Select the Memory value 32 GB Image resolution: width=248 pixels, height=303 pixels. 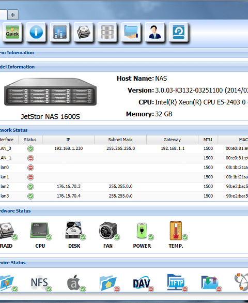point(164,114)
